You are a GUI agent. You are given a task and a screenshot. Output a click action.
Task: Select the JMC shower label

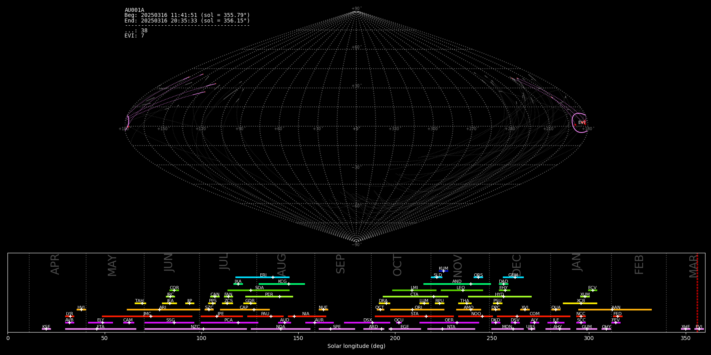(x=147, y=314)
